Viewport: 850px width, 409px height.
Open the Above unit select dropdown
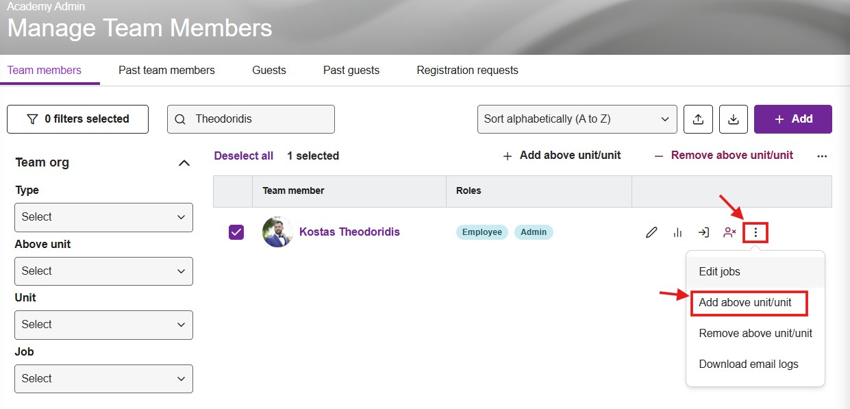(x=103, y=271)
